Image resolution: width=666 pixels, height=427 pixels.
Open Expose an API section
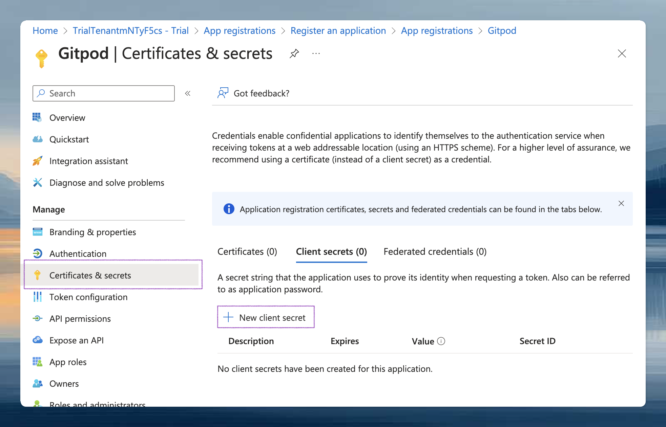pos(76,340)
